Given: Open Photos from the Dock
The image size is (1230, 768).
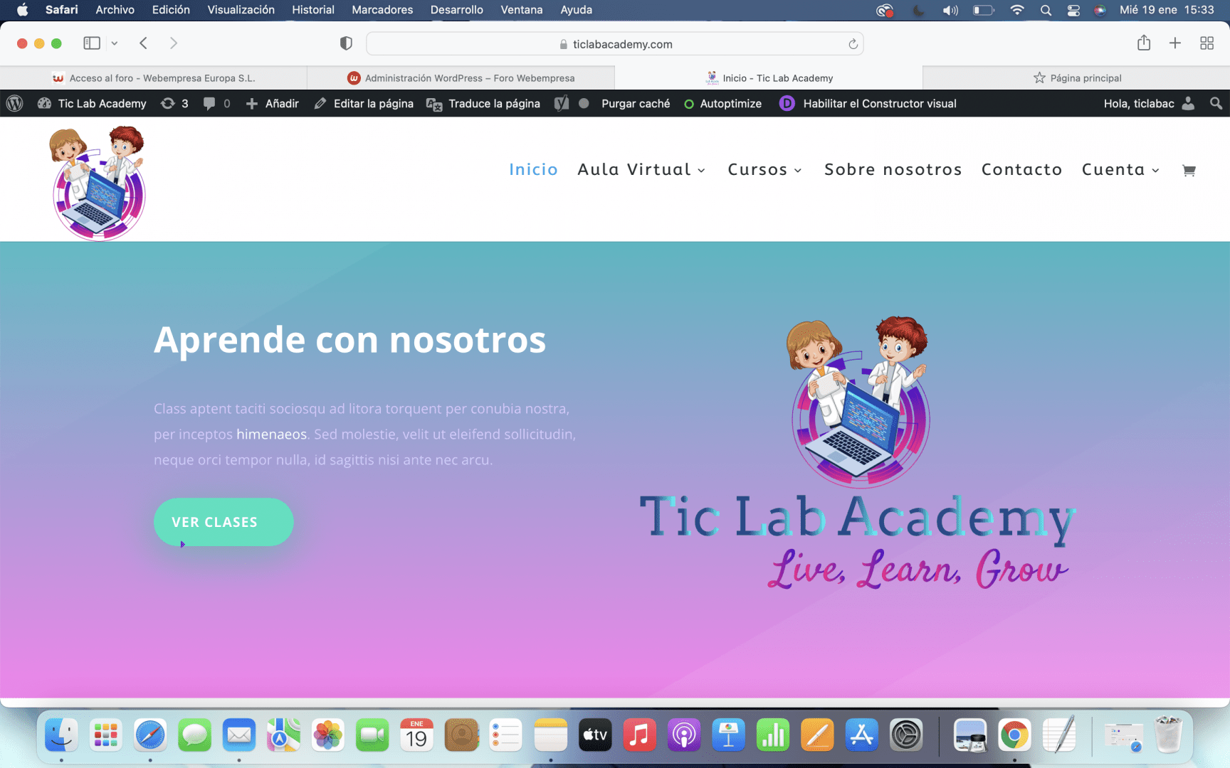Looking at the screenshot, I should pyautogui.click(x=328, y=735).
